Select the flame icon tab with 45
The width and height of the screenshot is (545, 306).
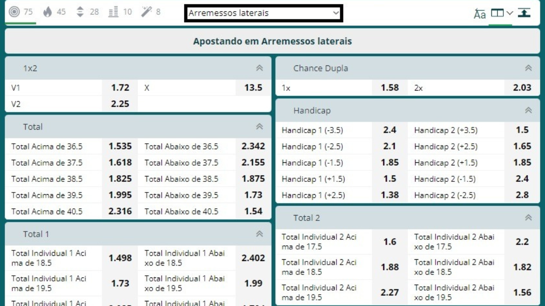54,12
